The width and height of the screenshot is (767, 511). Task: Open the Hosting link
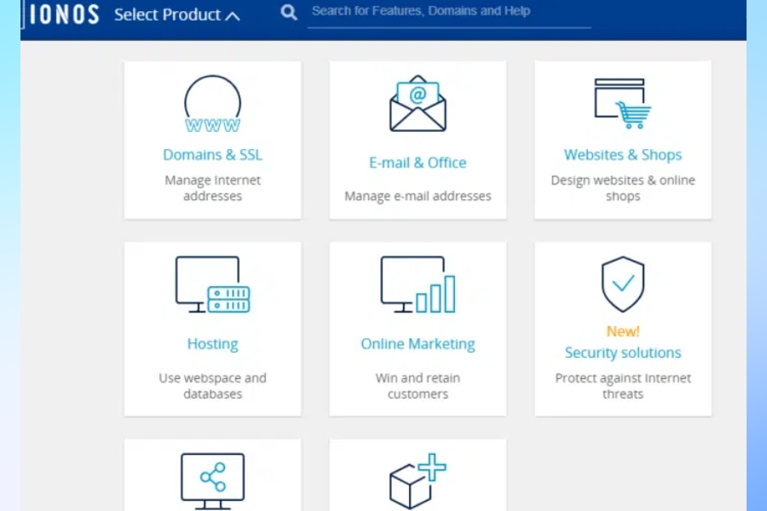click(x=213, y=344)
